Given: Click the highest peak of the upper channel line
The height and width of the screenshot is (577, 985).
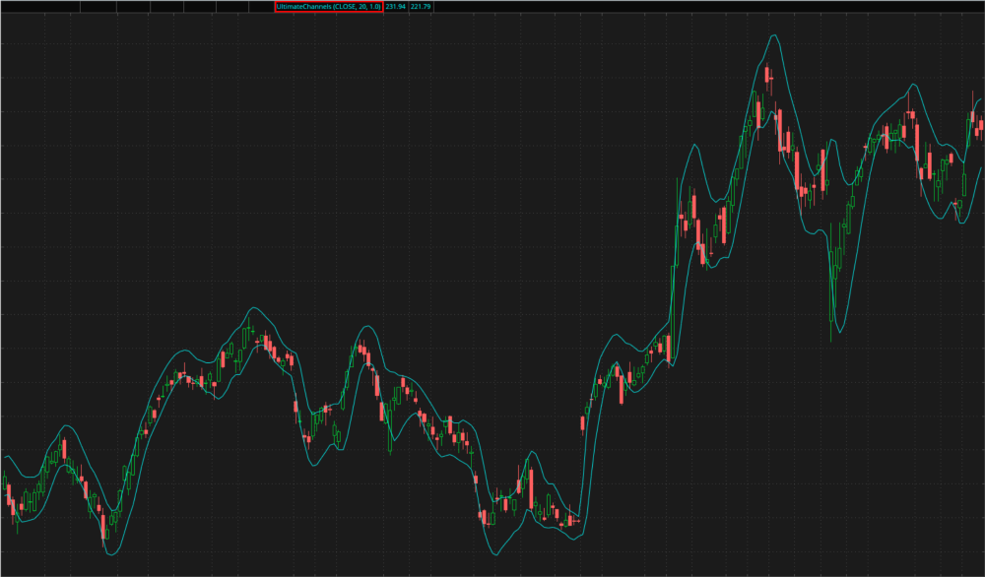Looking at the screenshot, I should [x=773, y=36].
